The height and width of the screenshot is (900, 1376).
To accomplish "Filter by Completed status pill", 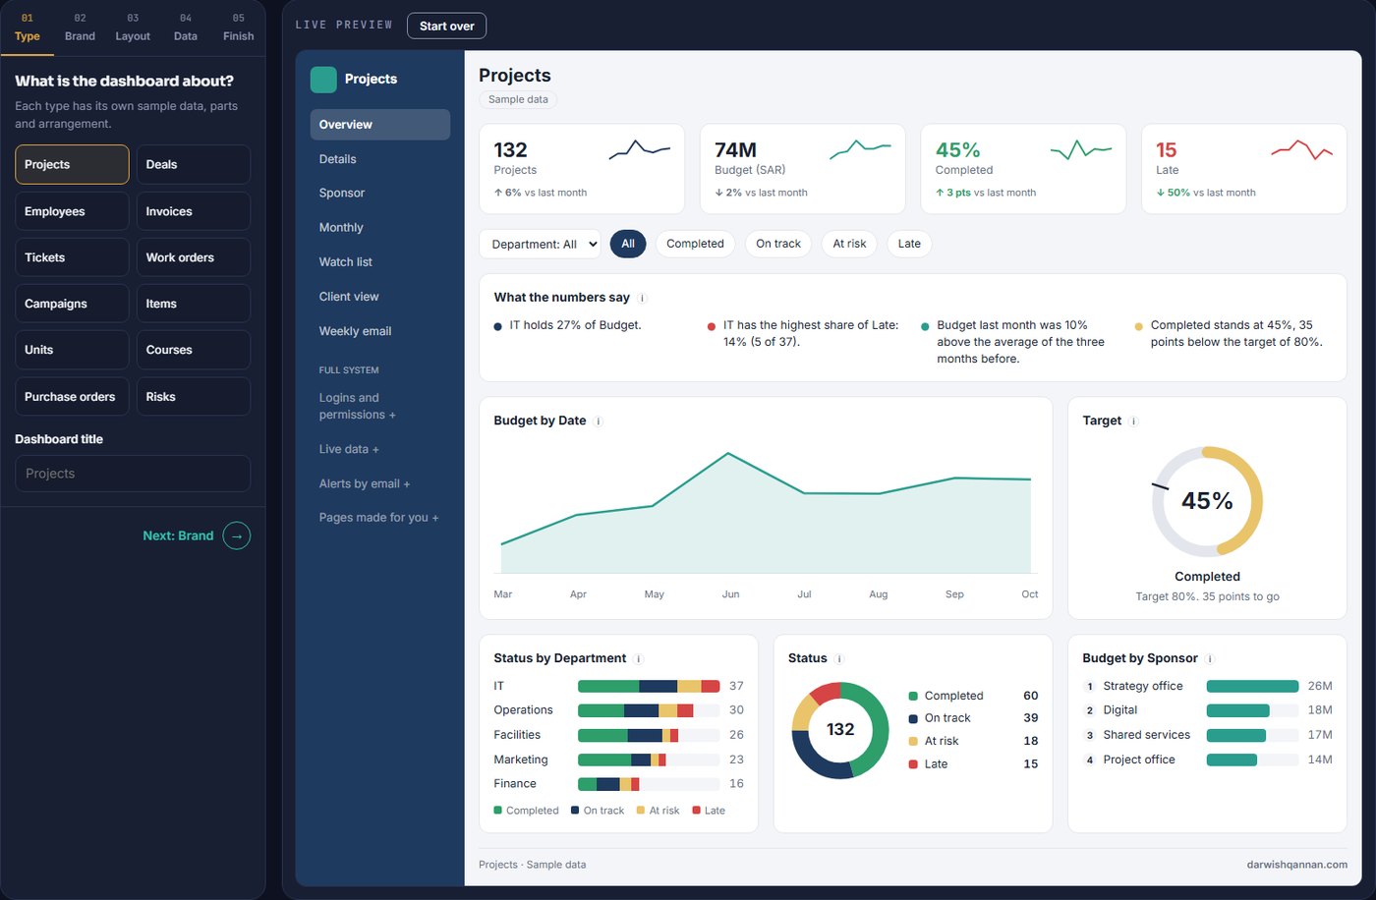I will [x=695, y=244].
